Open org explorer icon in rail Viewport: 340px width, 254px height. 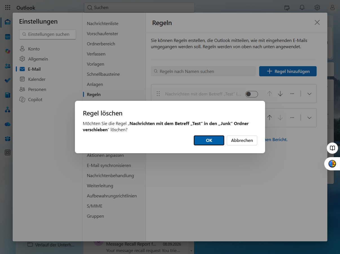pos(8,110)
